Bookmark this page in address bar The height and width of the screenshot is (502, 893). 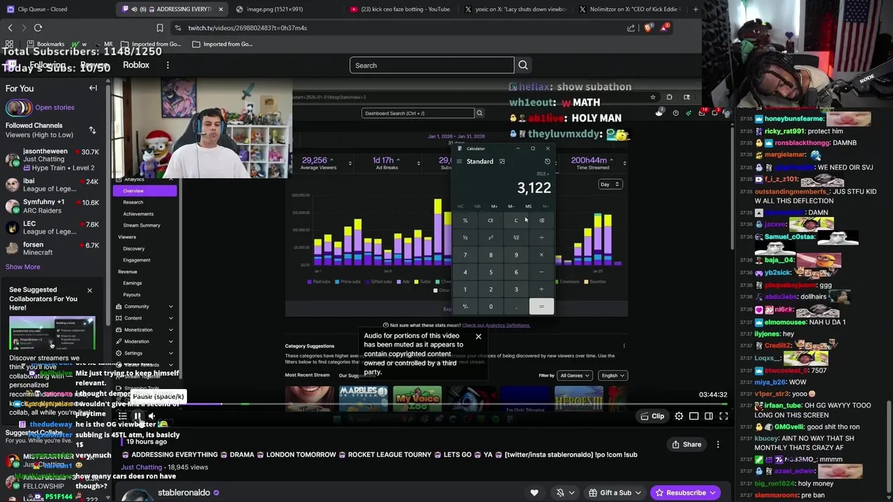click(x=160, y=28)
